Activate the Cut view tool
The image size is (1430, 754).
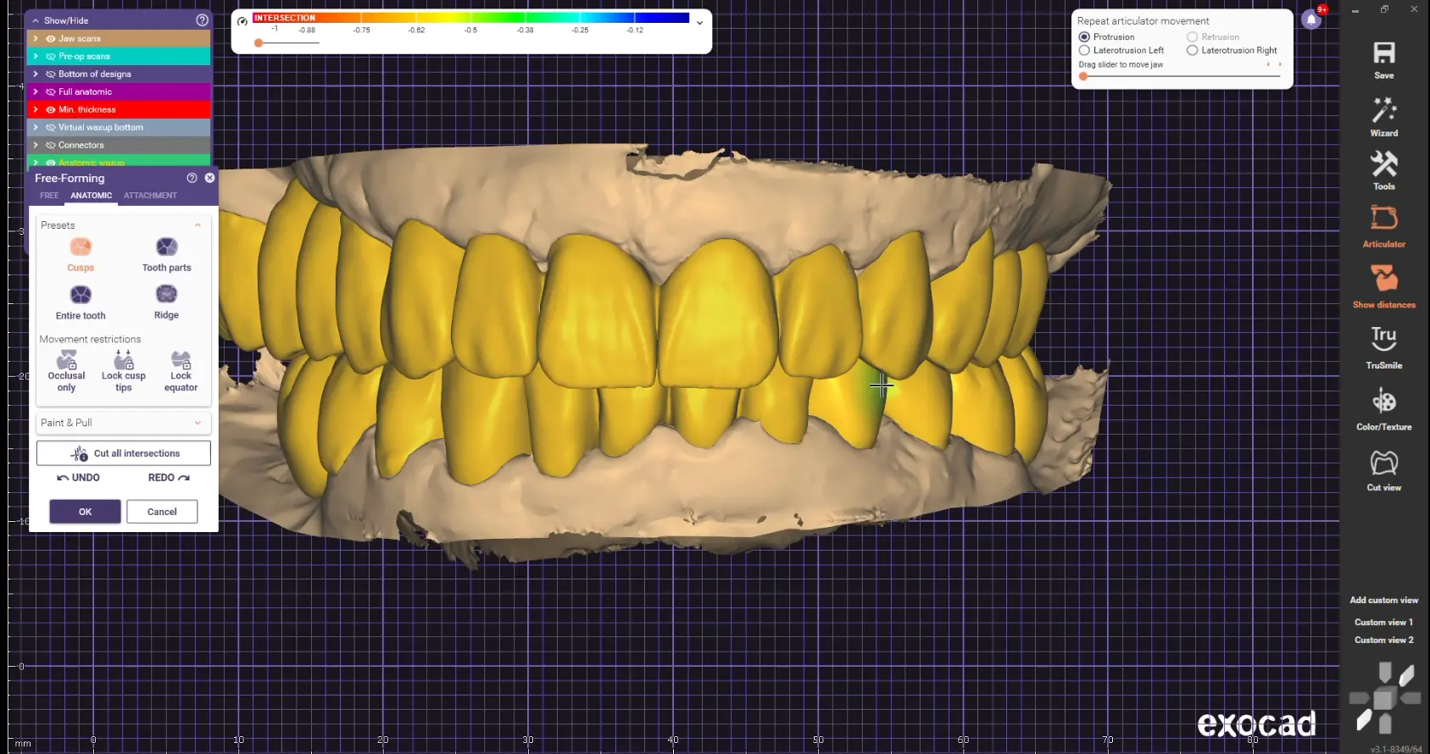pos(1383,469)
